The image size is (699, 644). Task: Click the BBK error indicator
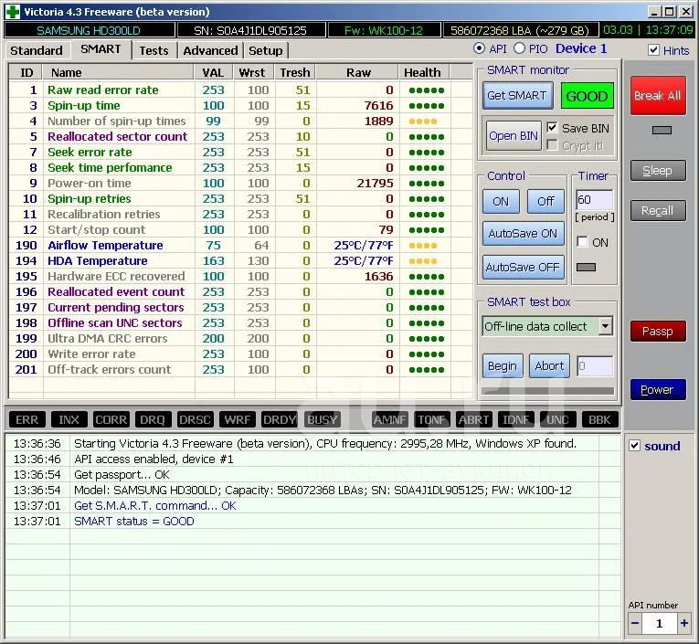(x=599, y=419)
